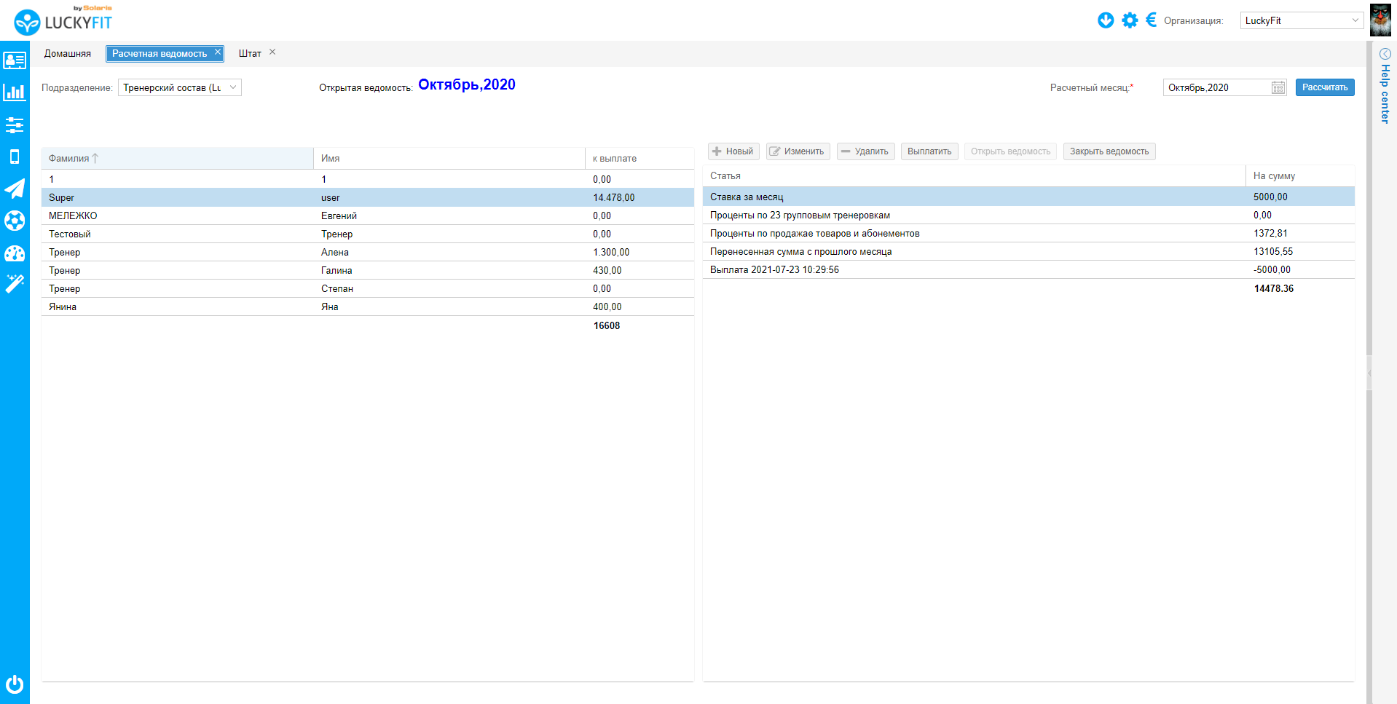Click the Рассчитать button
This screenshot has width=1397, height=704.
(1325, 87)
